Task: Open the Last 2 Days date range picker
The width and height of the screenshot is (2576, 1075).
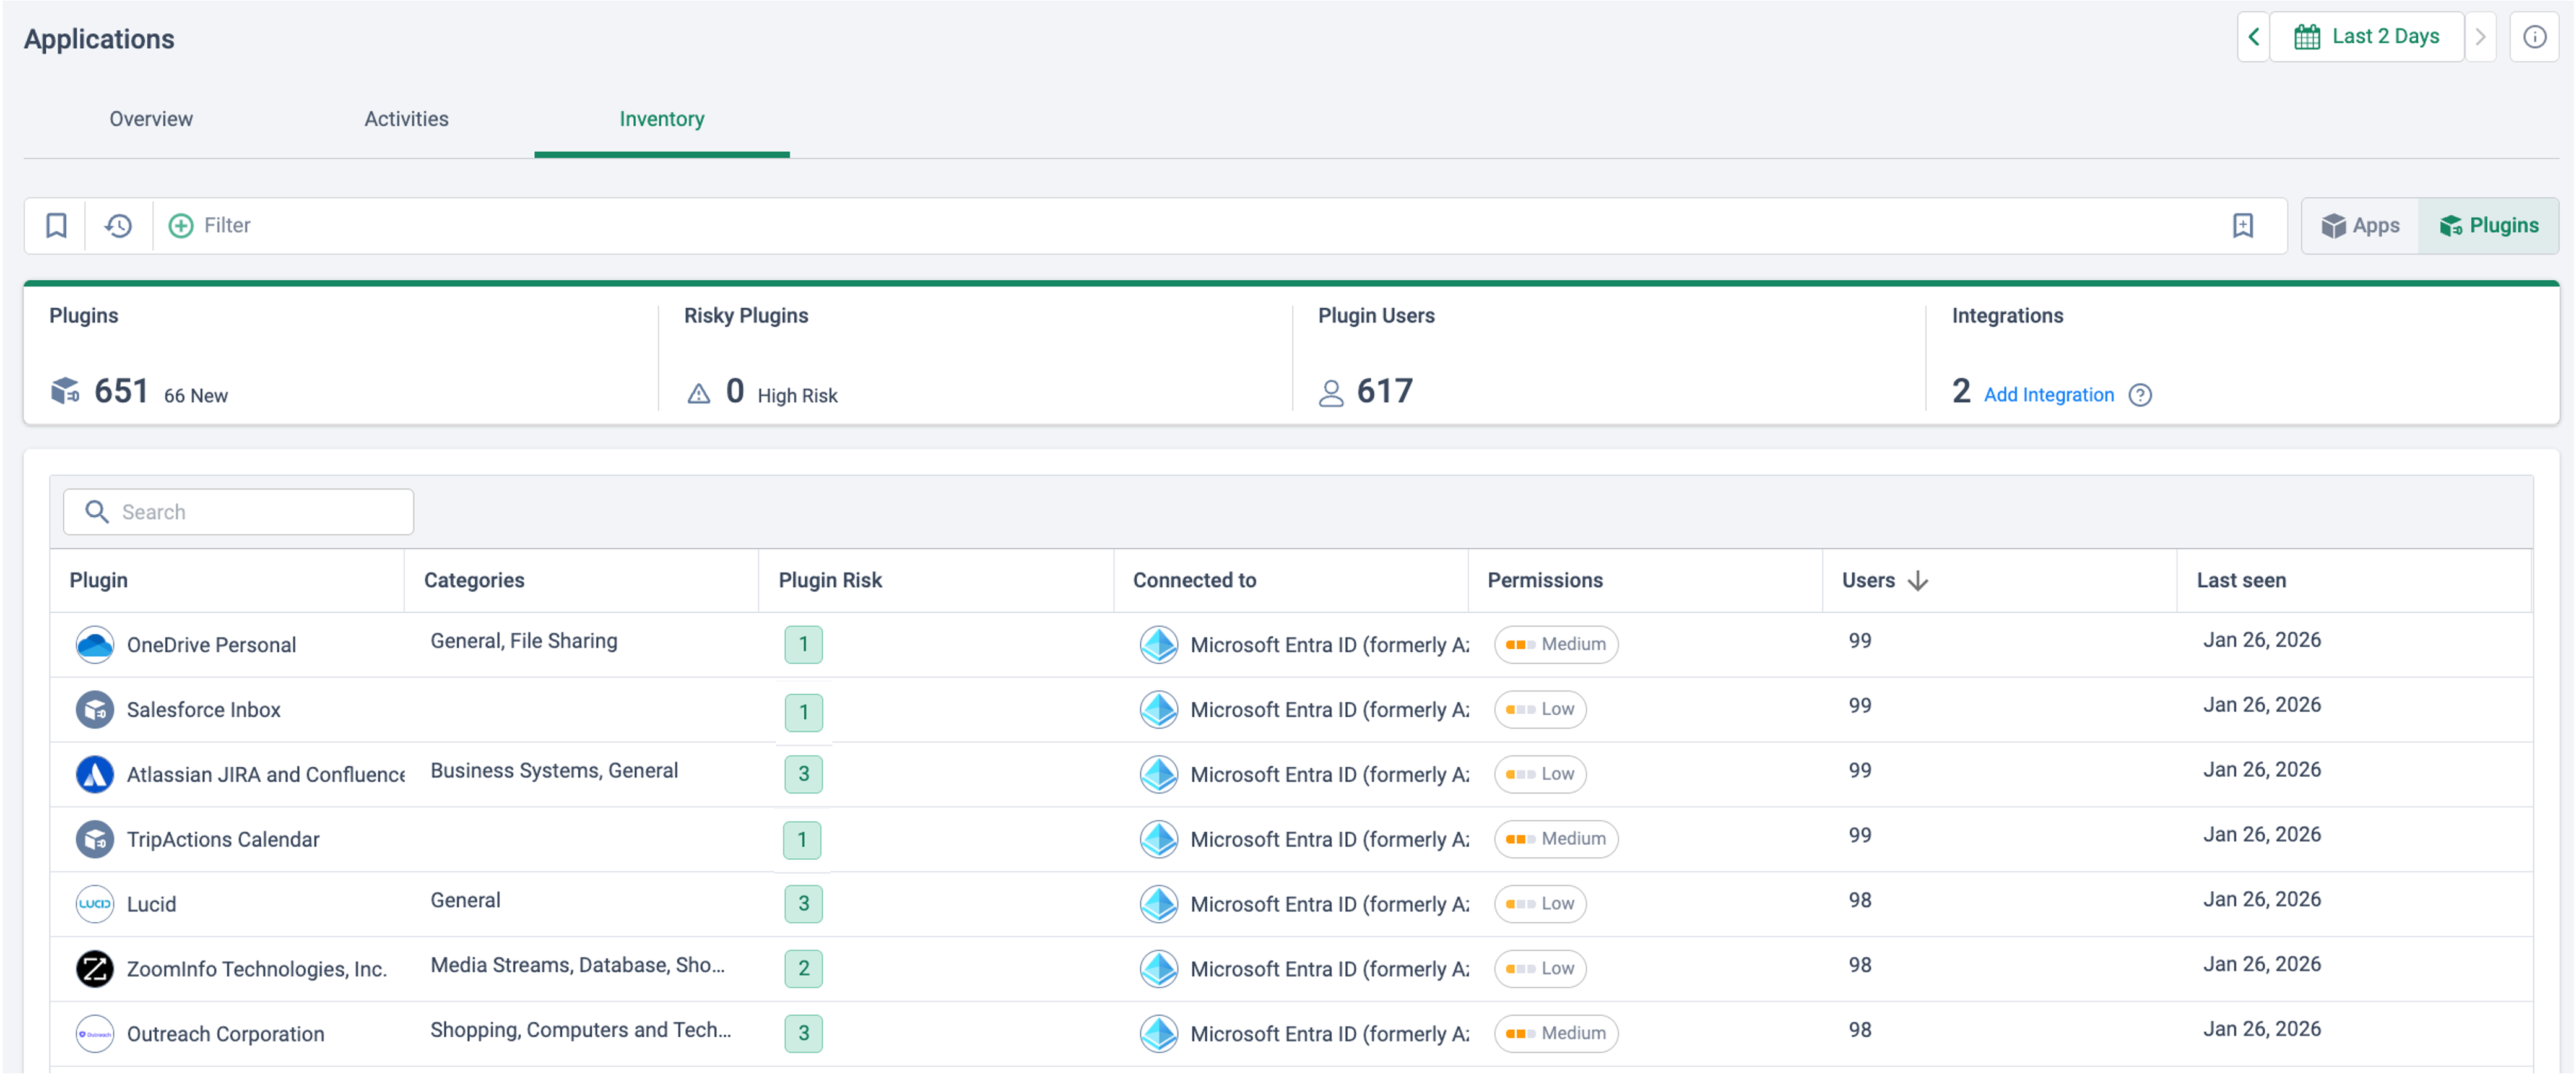Action: coord(2366,37)
